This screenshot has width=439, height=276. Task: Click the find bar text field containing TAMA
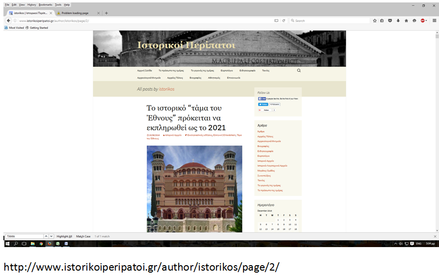click(x=24, y=236)
